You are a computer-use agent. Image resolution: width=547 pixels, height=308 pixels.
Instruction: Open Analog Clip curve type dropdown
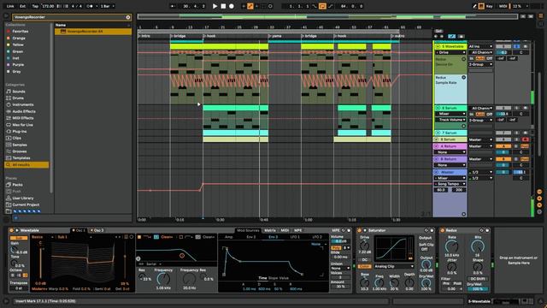point(394,266)
